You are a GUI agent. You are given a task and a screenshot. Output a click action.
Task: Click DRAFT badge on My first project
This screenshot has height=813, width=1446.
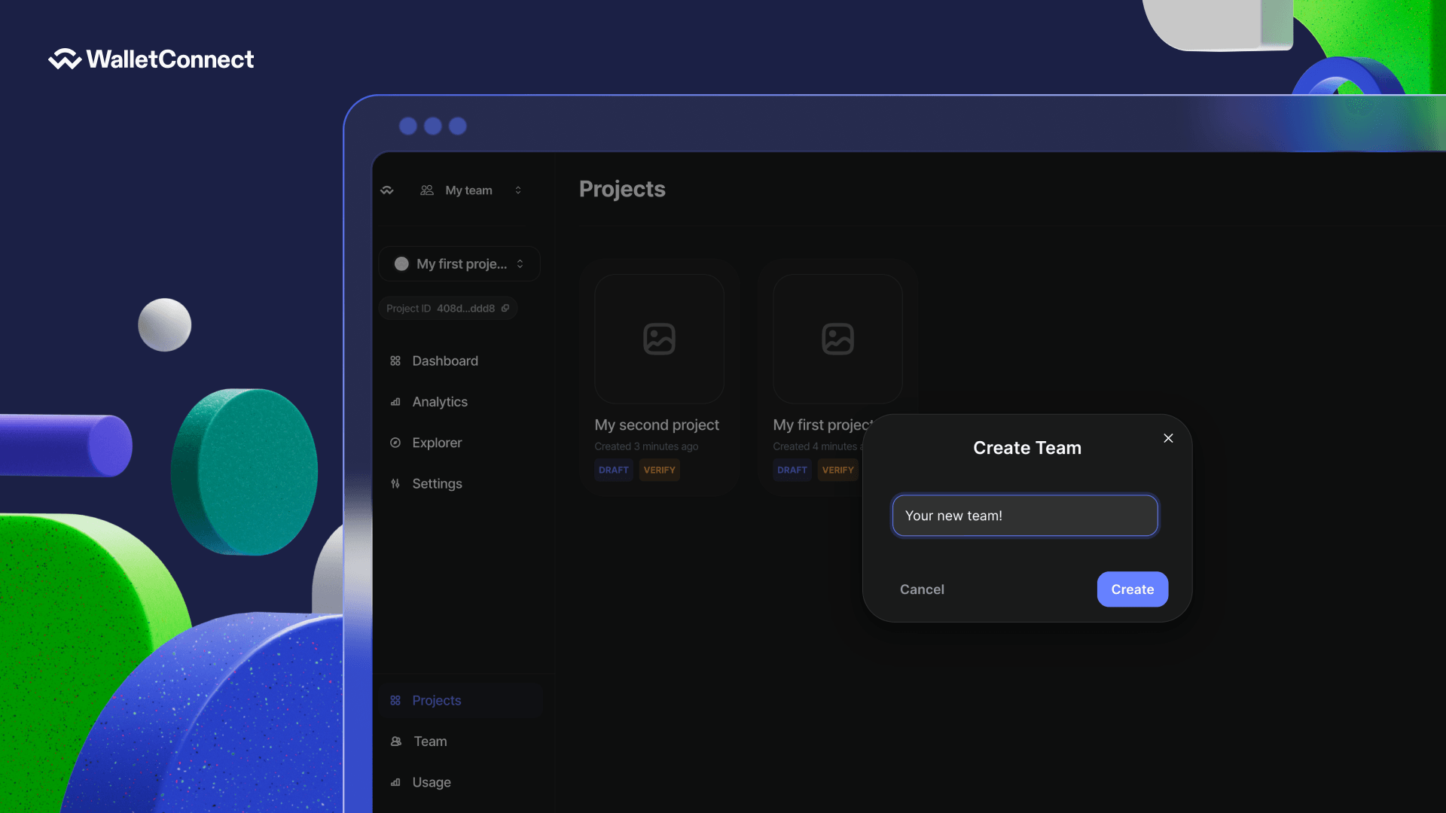pos(792,470)
